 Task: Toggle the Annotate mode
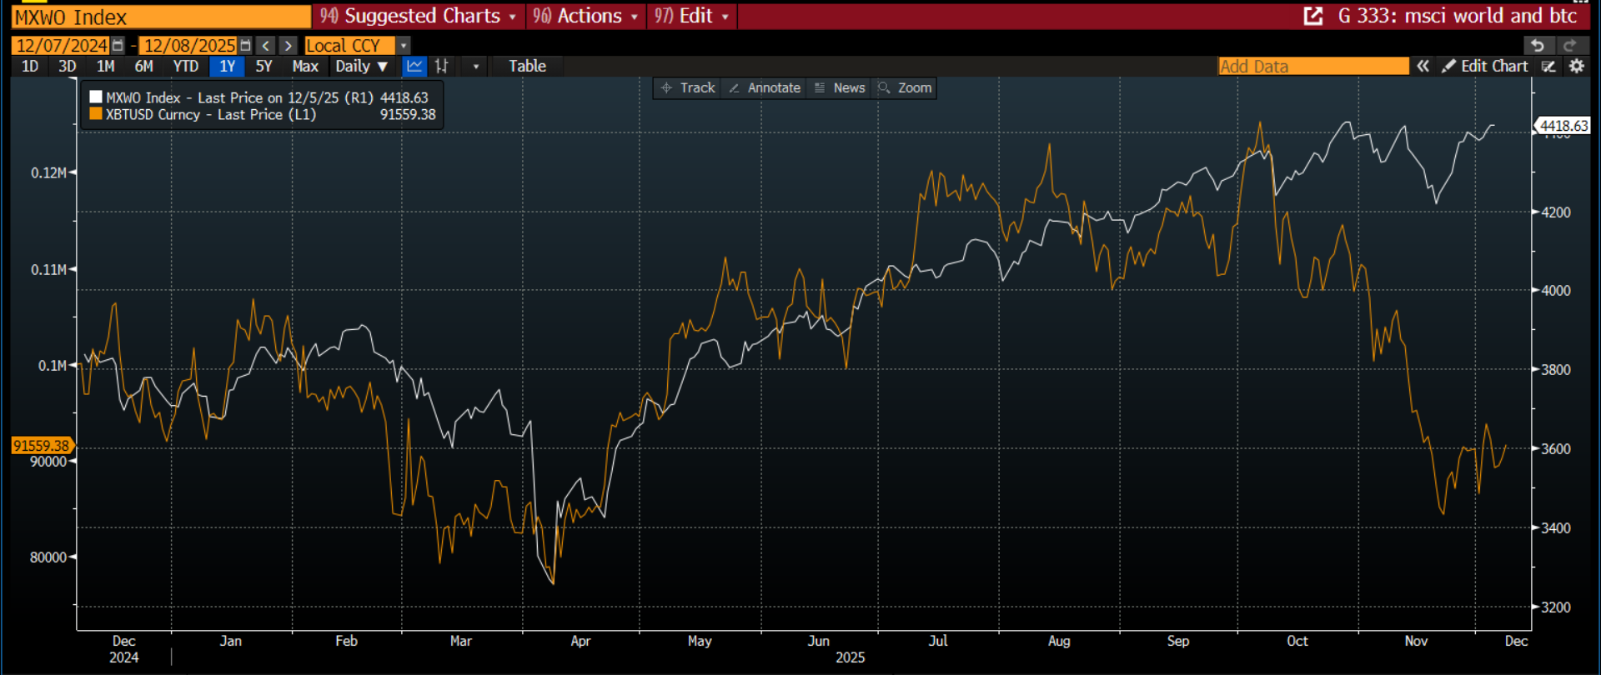tap(765, 88)
